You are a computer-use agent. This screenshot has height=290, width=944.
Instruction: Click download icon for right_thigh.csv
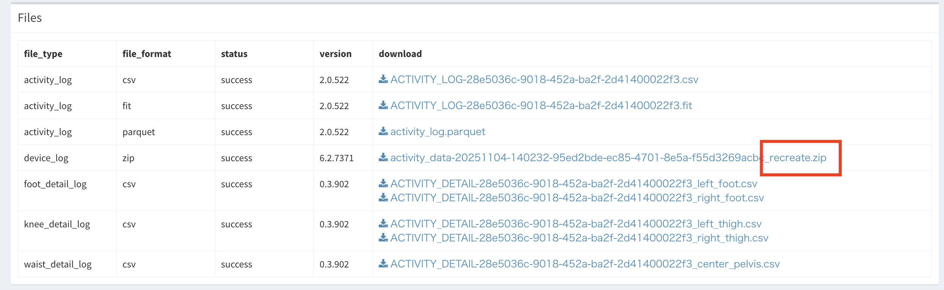point(383,238)
